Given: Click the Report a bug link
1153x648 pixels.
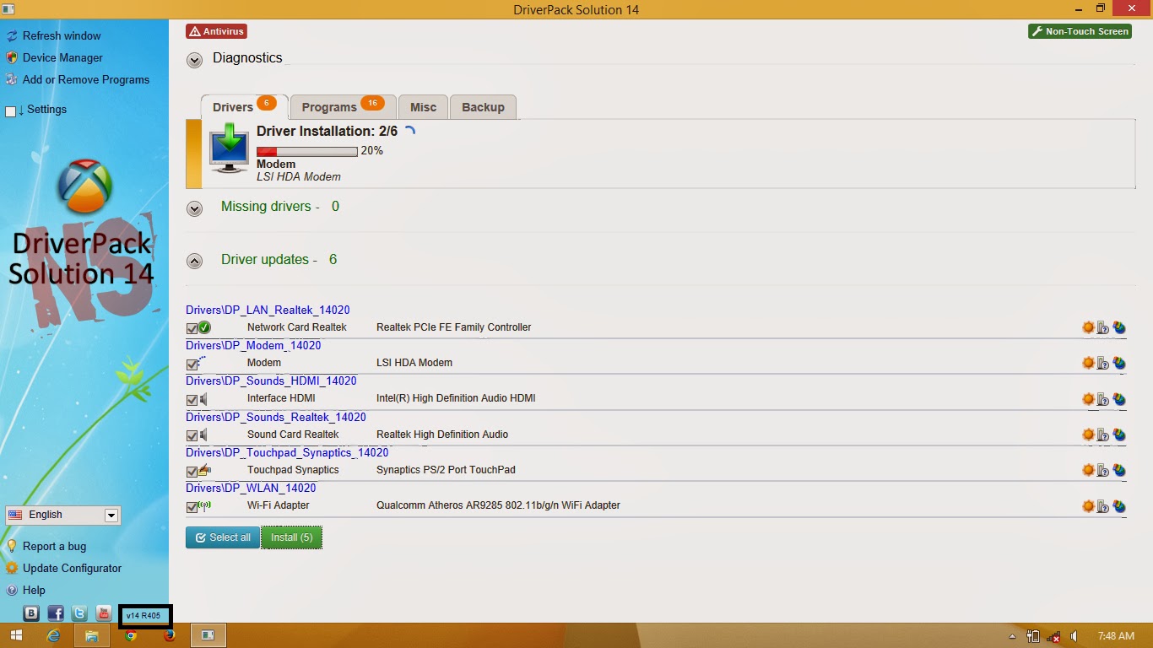Looking at the screenshot, I should click(x=54, y=546).
